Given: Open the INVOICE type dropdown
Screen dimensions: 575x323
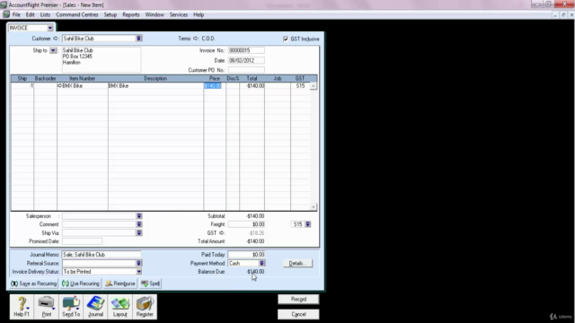Looking at the screenshot, I should (50, 28).
